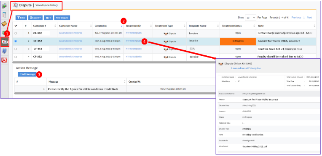The image size is (322, 156).
Task: Select radio button for row 3
Action: (x=16, y=49)
